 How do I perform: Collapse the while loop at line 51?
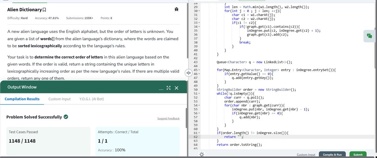199,93
